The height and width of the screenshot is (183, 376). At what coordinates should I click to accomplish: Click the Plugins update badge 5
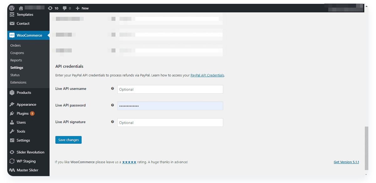pos(32,113)
